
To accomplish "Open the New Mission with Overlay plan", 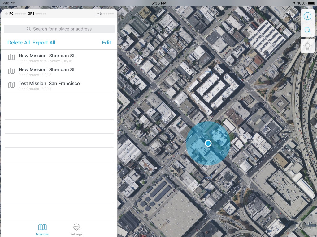I will point(59,57).
